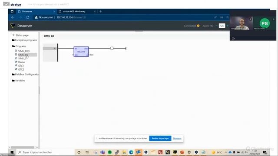Screen dimensions: 278x156
Task: Click the left sidebar horizontal scrollbar
Action: [x=22, y=147]
